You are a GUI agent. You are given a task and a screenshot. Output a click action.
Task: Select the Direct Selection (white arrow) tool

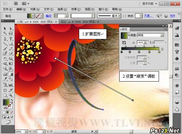[x=11, y=29]
